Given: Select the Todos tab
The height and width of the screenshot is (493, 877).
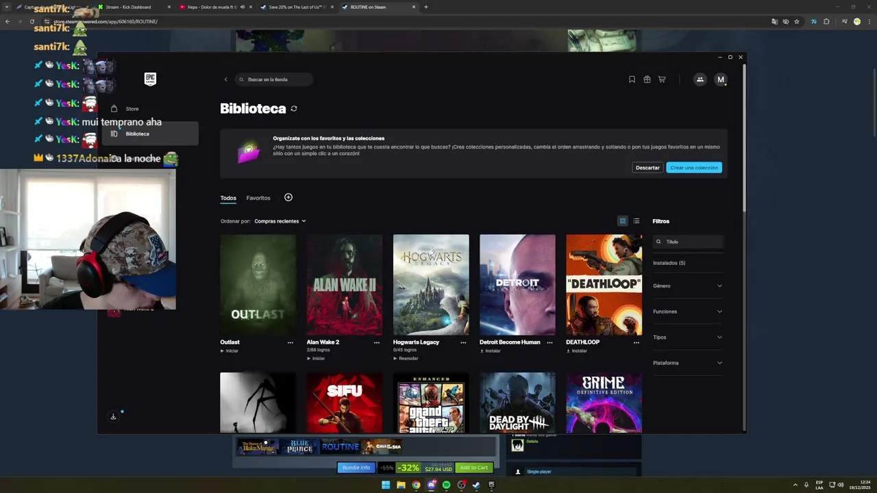Looking at the screenshot, I should [x=228, y=198].
